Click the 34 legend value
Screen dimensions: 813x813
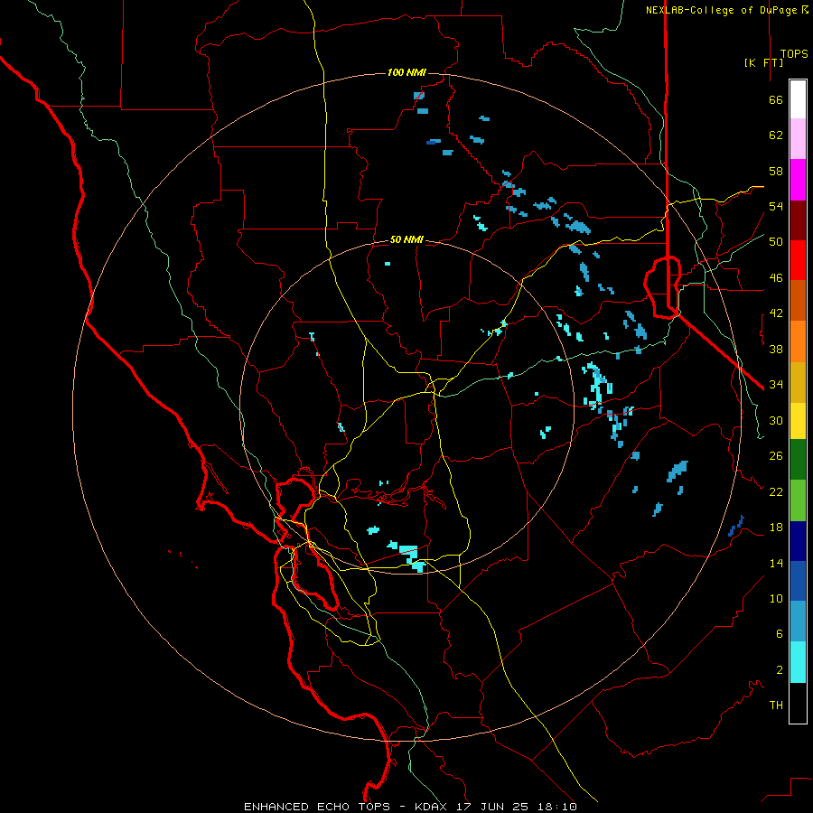pos(776,385)
